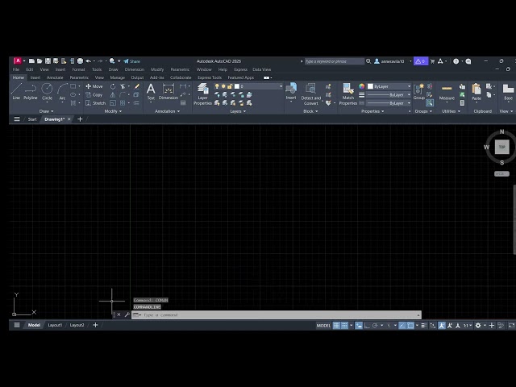Click the Erase tool icon
The width and height of the screenshot is (516, 387).
coord(136,86)
